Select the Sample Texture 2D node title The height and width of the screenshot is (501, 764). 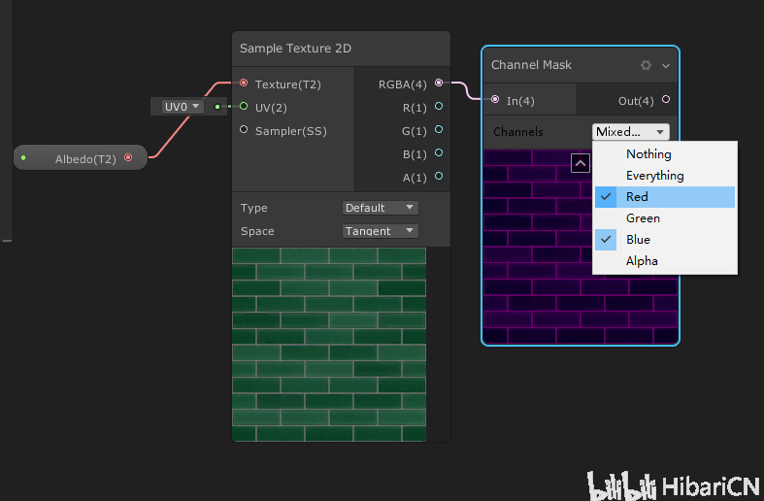(295, 49)
